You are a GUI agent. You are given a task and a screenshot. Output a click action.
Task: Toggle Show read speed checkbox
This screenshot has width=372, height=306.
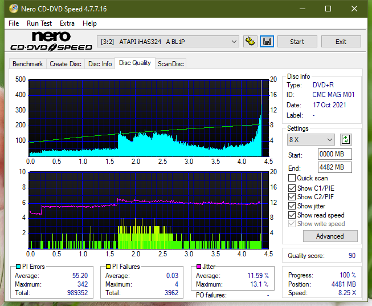[292, 215]
